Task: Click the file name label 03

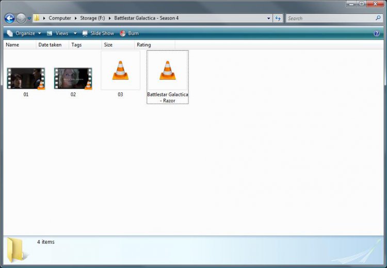Action: click(120, 94)
